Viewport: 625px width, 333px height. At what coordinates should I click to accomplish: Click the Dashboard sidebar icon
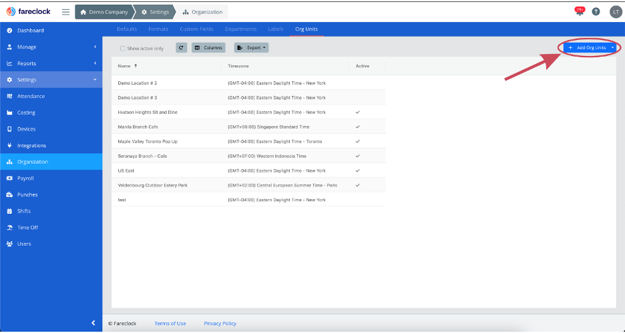coord(9,31)
